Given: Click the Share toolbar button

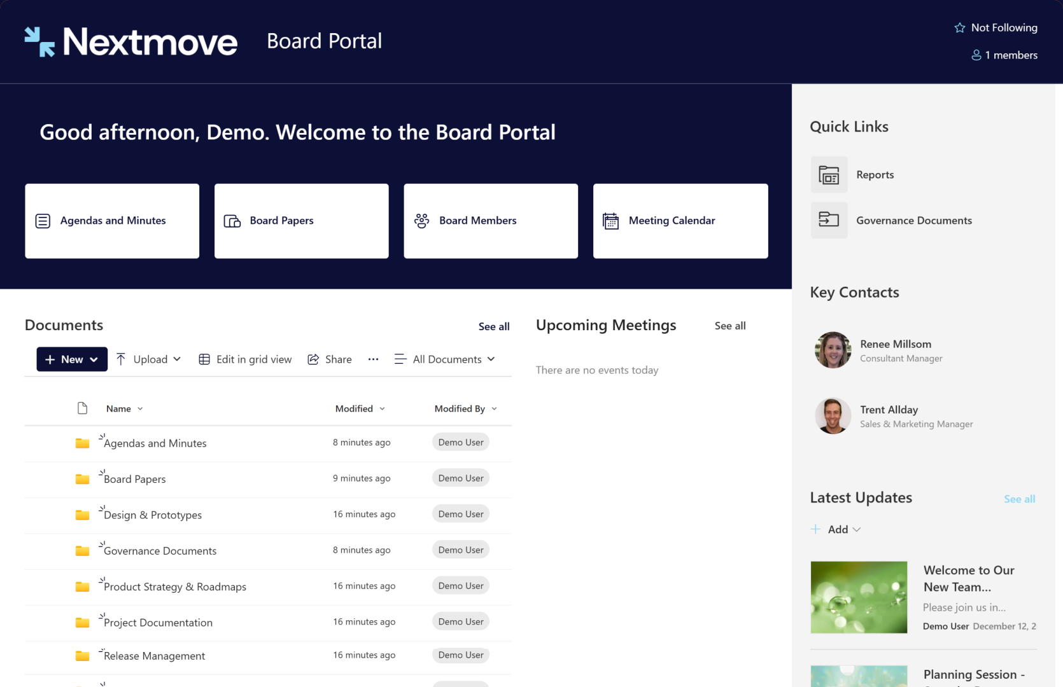Looking at the screenshot, I should 330,359.
